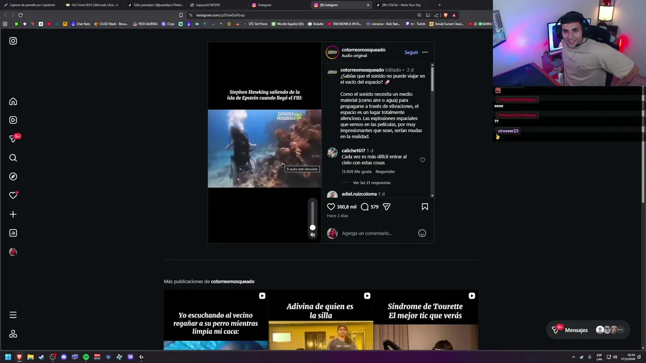Open Reels from the sidebar

point(13,120)
